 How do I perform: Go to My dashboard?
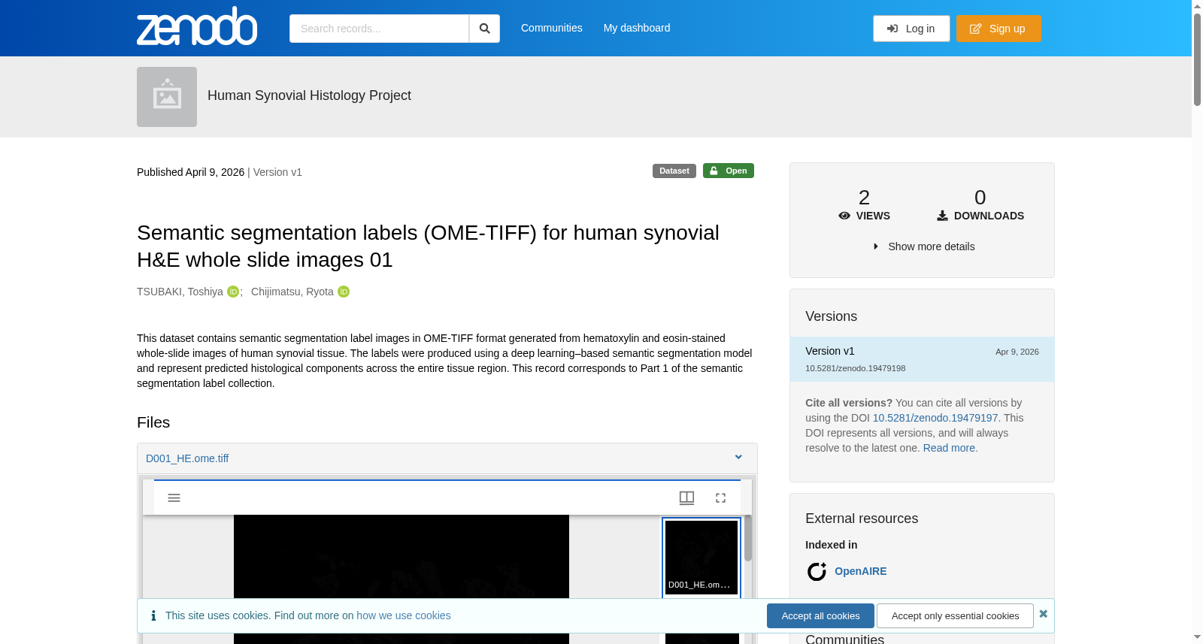tap(637, 28)
